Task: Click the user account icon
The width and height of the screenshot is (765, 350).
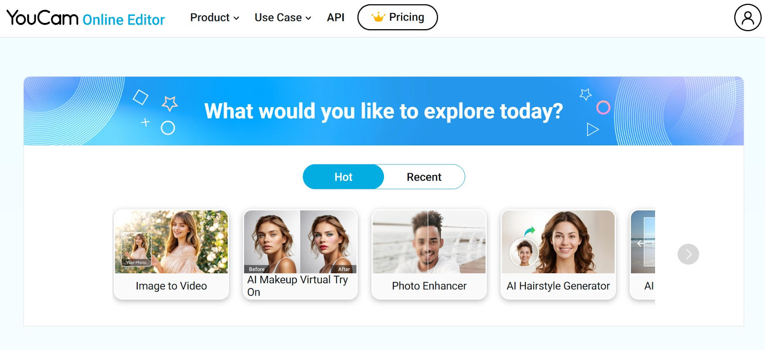Action: coord(747,17)
